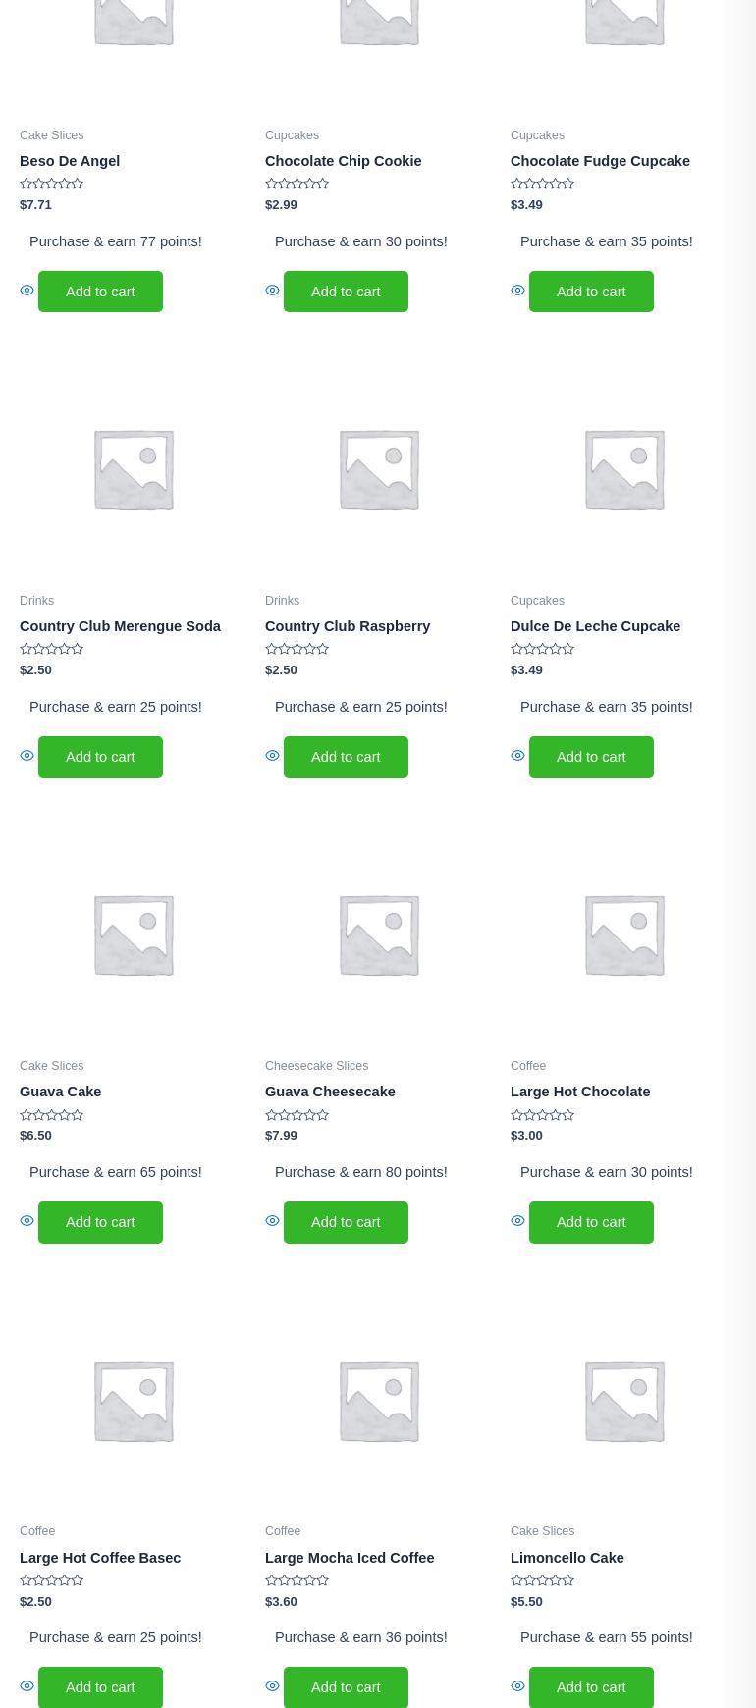Open quick view for Limoncello Cake

517,1686
